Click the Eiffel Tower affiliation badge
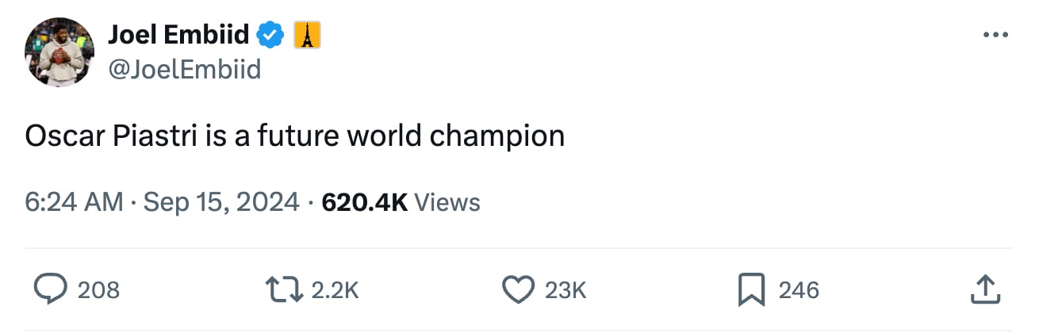 coord(307,34)
